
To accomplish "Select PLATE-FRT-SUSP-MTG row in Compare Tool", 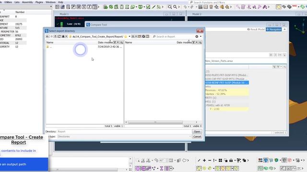I will tap(227, 75).
